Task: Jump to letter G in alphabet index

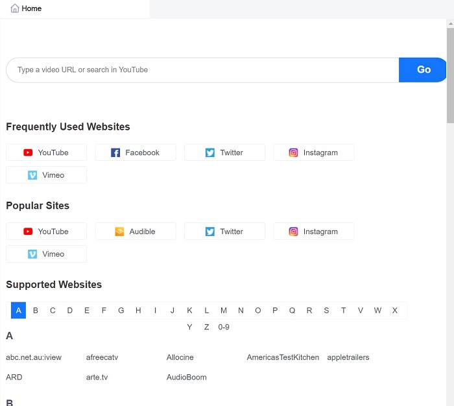Action: [121, 311]
